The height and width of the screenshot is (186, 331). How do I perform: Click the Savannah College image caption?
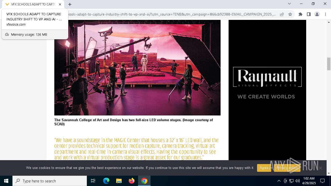click(x=134, y=122)
